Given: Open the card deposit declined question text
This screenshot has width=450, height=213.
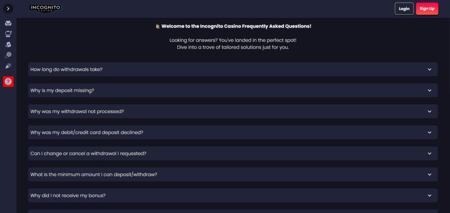Looking at the screenshot, I should [x=87, y=132].
